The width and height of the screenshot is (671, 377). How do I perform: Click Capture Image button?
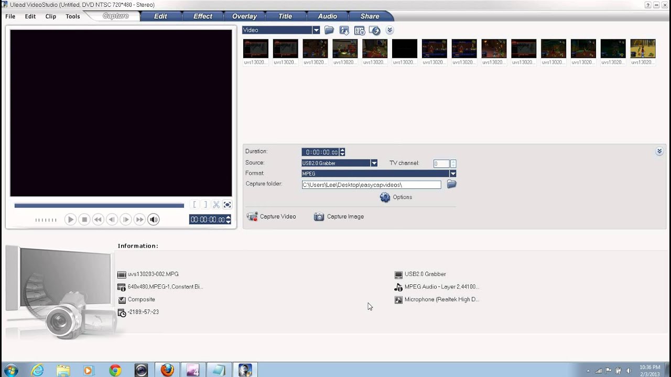click(x=339, y=217)
